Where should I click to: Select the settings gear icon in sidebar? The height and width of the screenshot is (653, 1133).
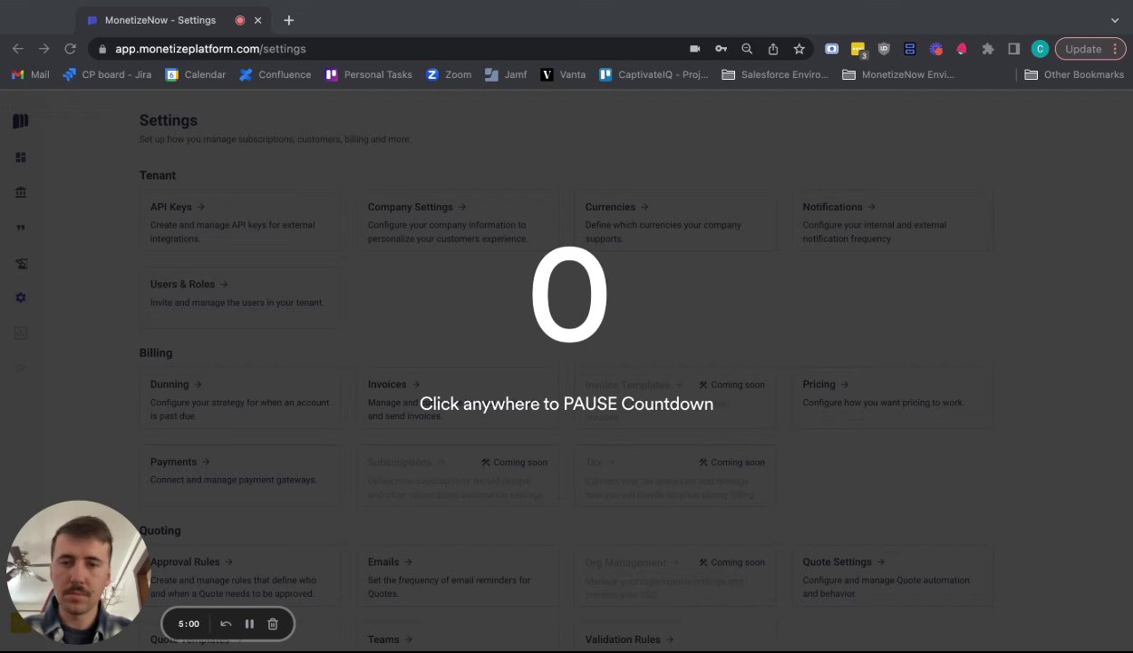(21, 298)
